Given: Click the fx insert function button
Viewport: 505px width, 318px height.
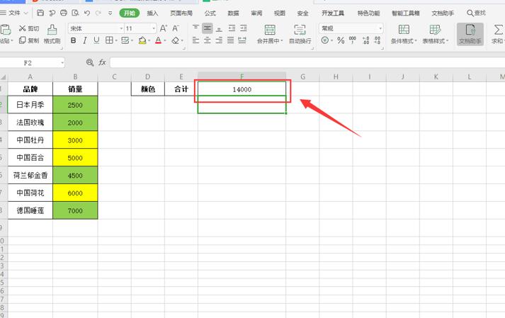Looking at the screenshot, I should point(103,62).
